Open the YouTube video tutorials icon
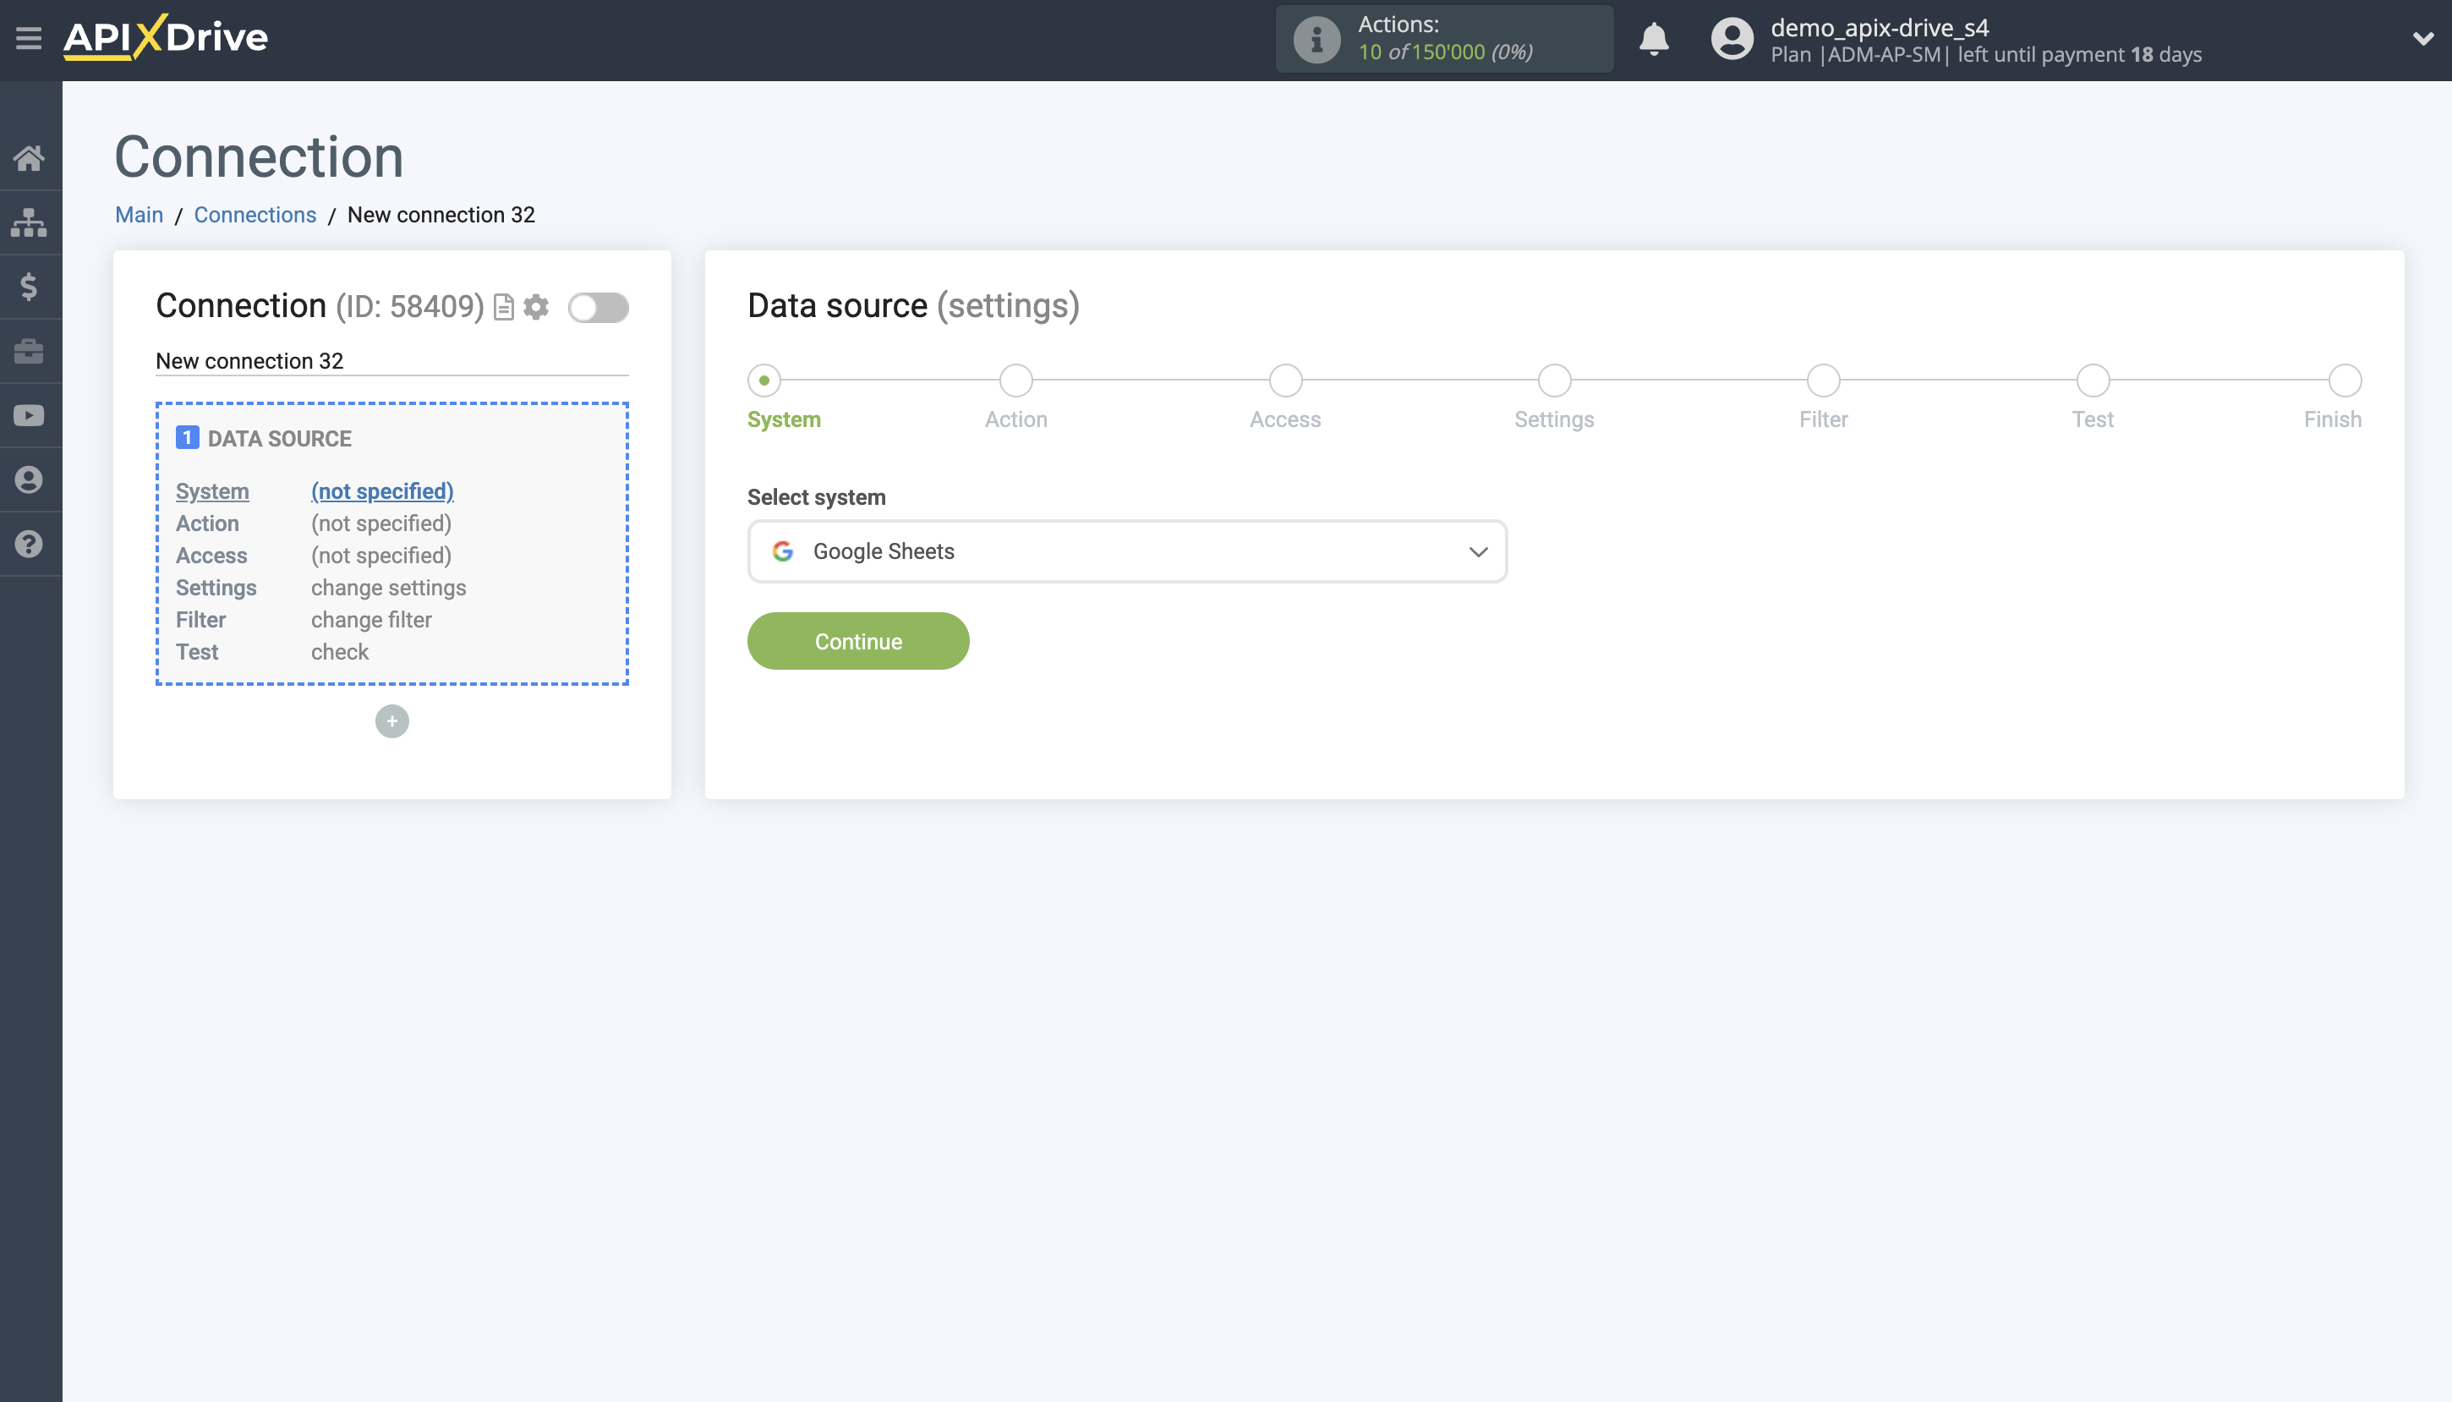 click(x=30, y=414)
